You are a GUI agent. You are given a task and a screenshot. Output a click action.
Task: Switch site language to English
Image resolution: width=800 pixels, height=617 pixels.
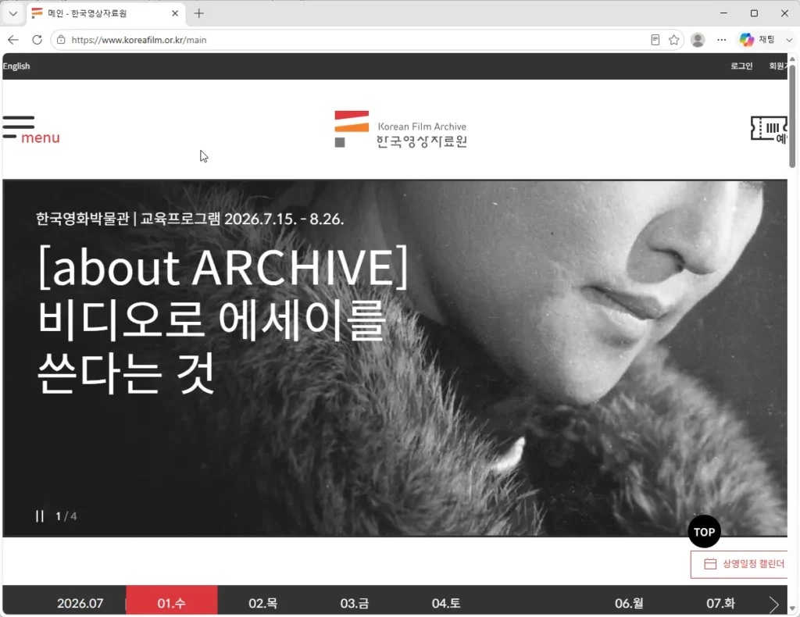[x=16, y=66]
